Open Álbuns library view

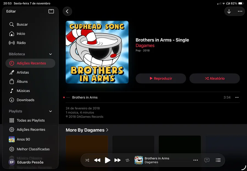click(30, 82)
